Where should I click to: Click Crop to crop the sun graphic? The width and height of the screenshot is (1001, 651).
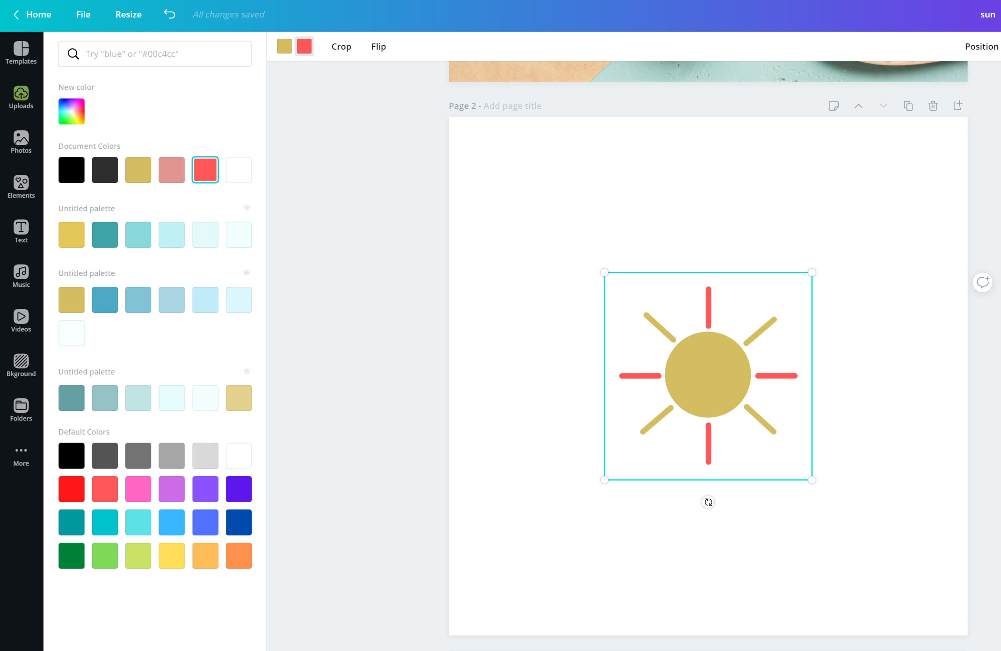pyautogui.click(x=341, y=46)
